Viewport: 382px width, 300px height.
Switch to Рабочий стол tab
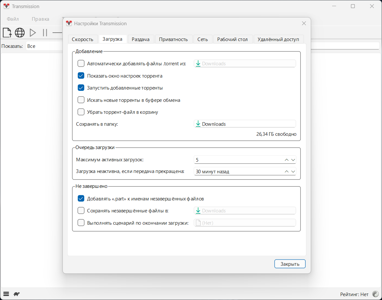coord(232,39)
